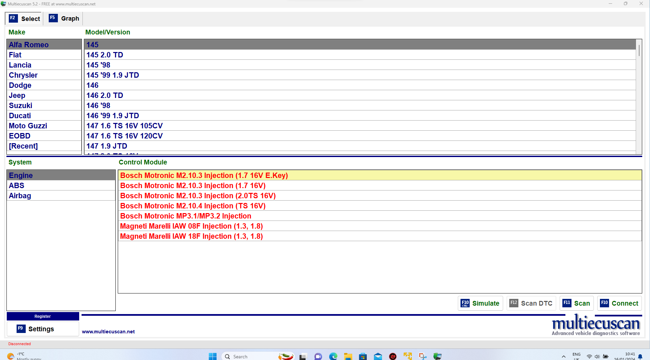Choose model 147 1.9 JTD
This screenshot has height=360, width=650.
click(360, 146)
